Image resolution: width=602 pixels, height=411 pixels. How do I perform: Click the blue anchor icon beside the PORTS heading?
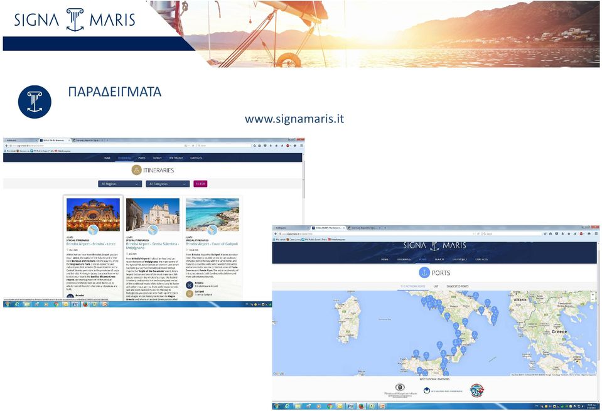[x=424, y=272]
